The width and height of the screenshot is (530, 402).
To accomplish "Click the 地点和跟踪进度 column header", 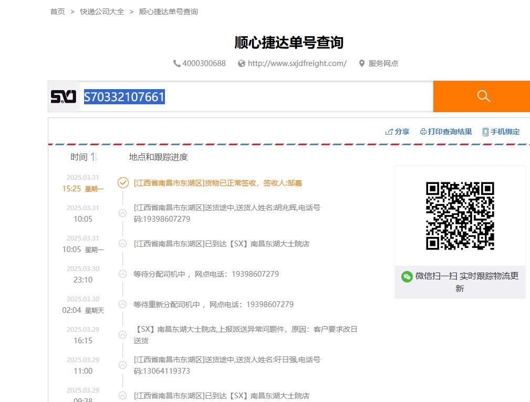I will (x=158, y=157).
